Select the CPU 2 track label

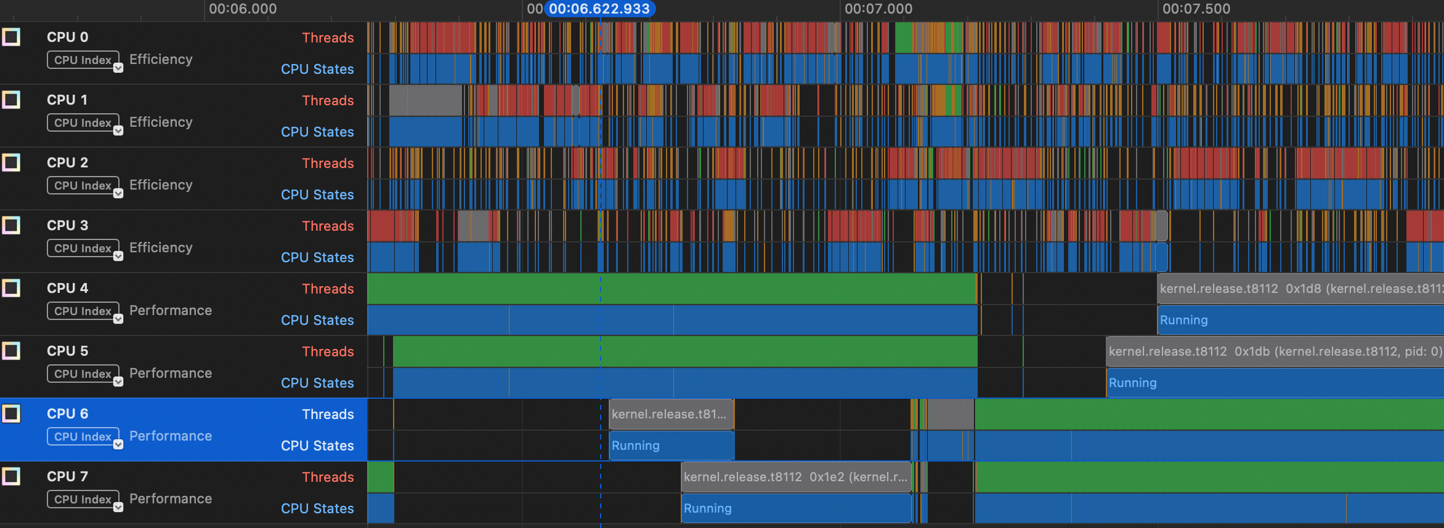click(67, 162)
